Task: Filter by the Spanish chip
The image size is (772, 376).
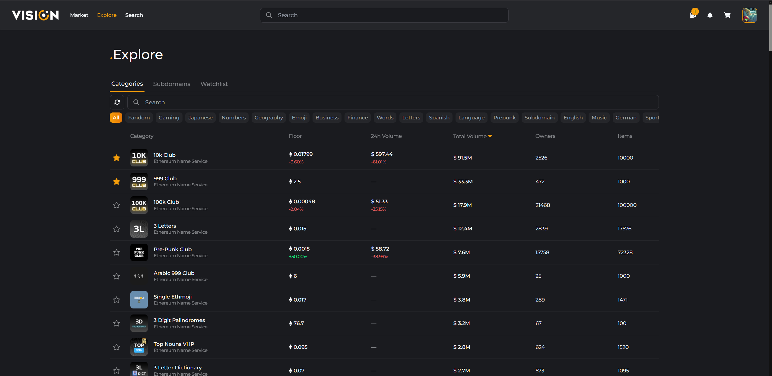Action: pyautogui.click(x=439, y=118)
